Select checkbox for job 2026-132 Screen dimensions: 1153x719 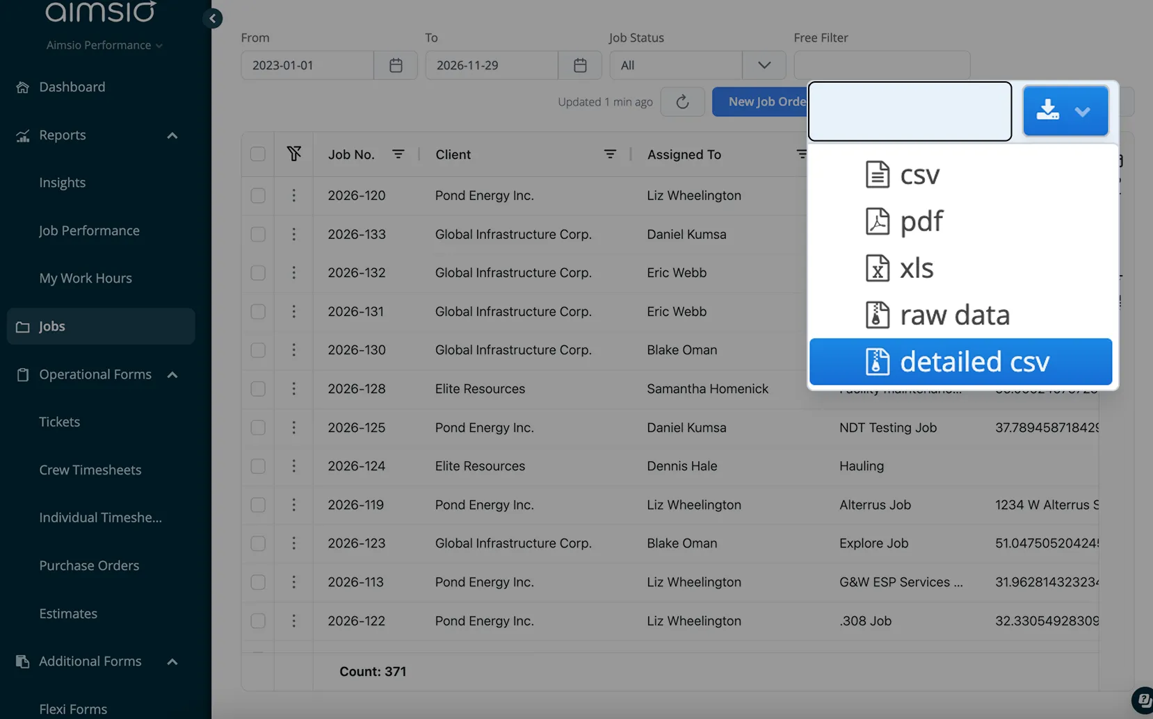coord(258,273)
